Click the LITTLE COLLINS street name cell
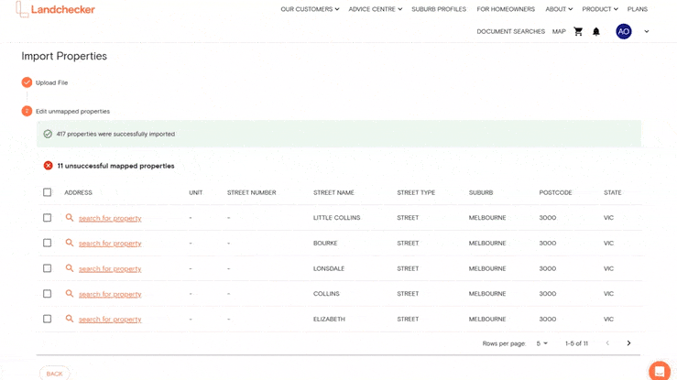This screenshot has width=677, height=380. tap(336, 217)
